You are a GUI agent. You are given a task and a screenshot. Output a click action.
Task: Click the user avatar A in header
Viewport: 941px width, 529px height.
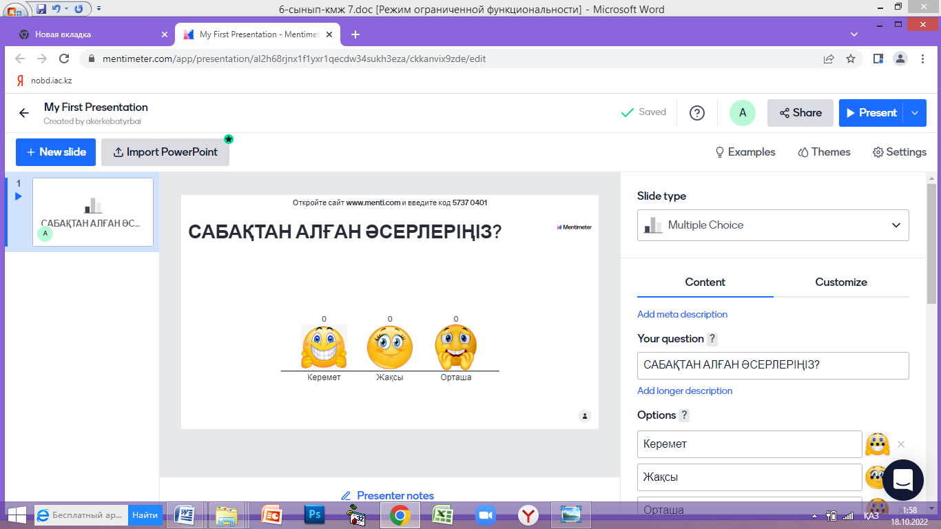click(x=742, y=113)
